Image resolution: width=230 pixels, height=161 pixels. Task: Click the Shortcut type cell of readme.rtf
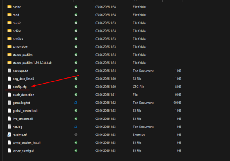(x=139, y=135)
